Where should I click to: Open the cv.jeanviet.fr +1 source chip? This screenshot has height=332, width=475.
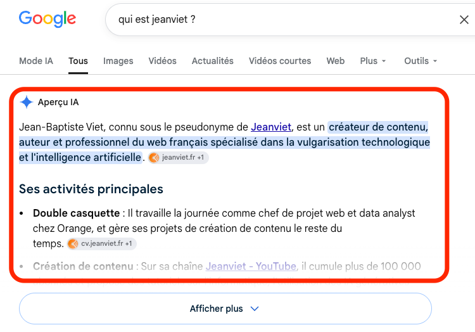pyautogui.click(x=101, y=243)
